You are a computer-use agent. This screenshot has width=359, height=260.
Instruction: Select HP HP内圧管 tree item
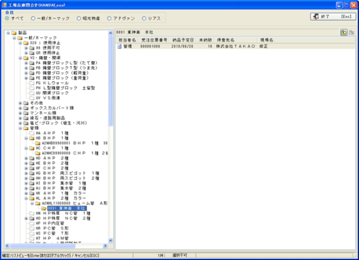tap(50, 223)
